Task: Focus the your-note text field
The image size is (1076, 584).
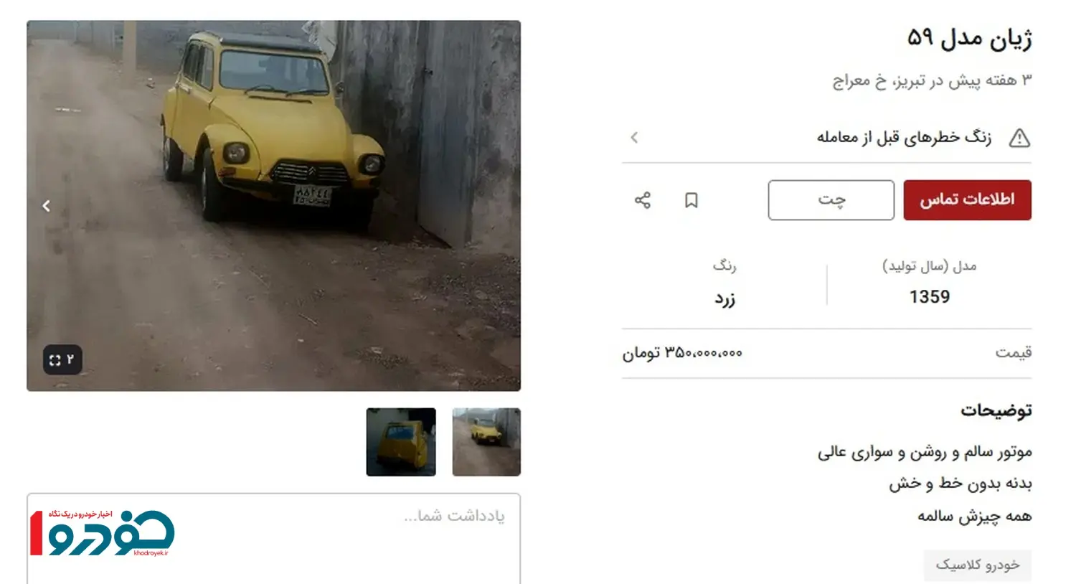Action: 274,538
